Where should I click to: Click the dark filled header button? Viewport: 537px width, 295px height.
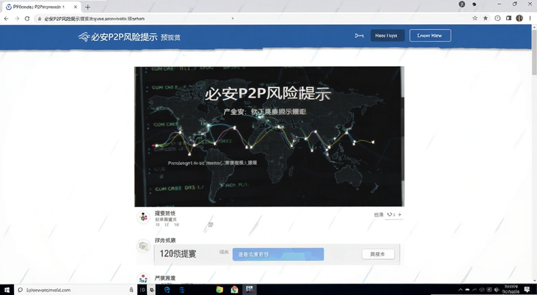pos(387,36)
